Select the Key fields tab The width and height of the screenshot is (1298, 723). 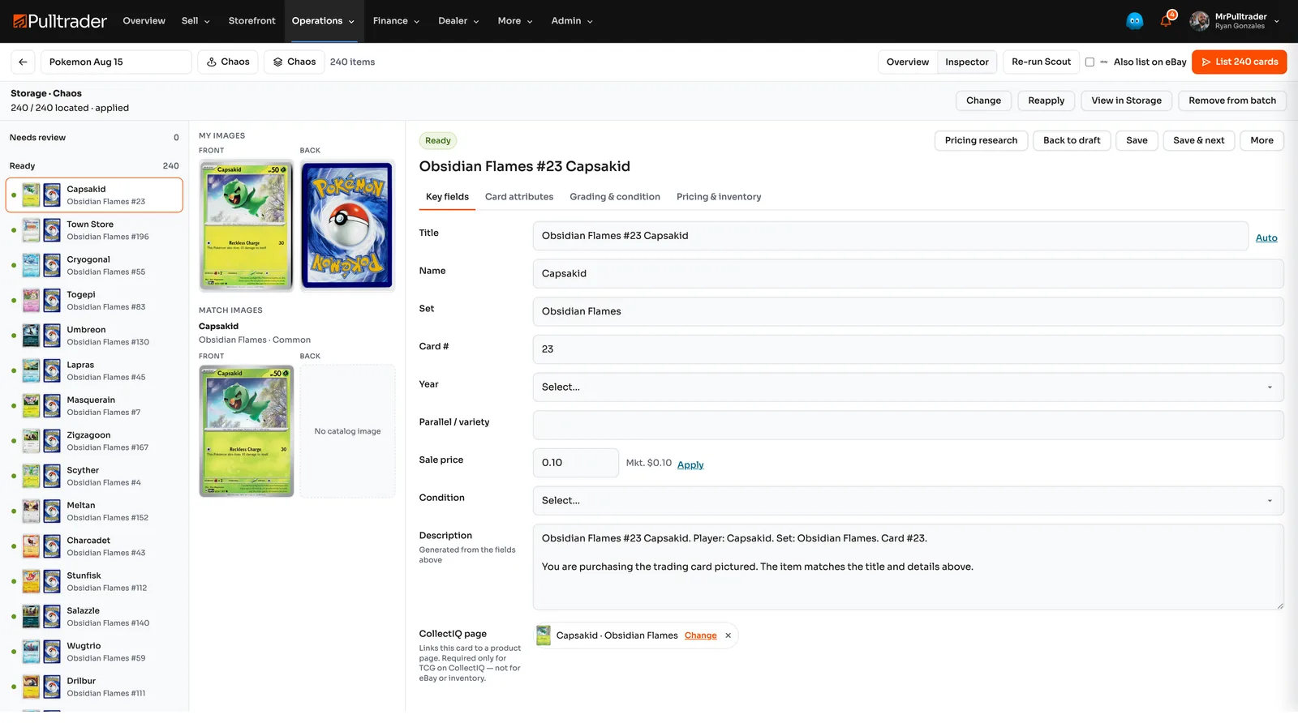[447, 197]
